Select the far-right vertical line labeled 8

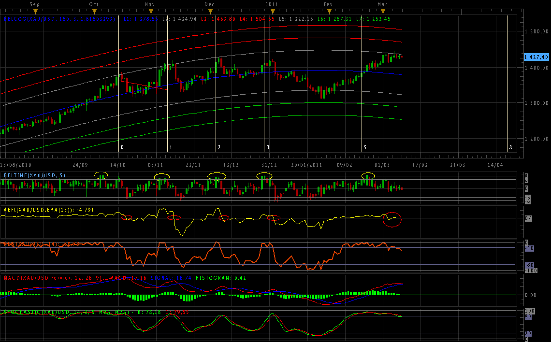[x=507, y=82]
